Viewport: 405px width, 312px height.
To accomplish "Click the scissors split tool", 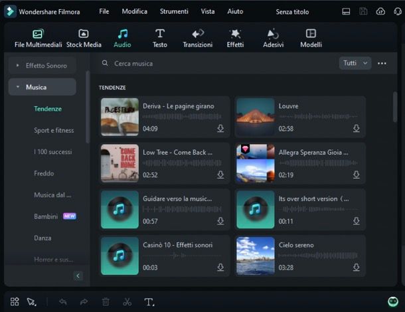I will 127,301.
